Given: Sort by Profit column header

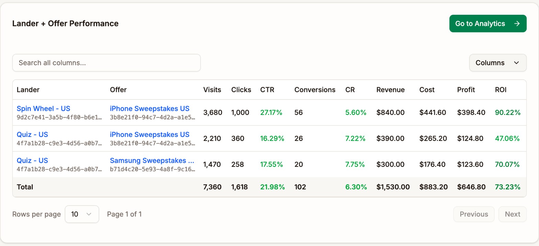Looking at the screenshot, I should pyautogui.click(x=466, y=90).
